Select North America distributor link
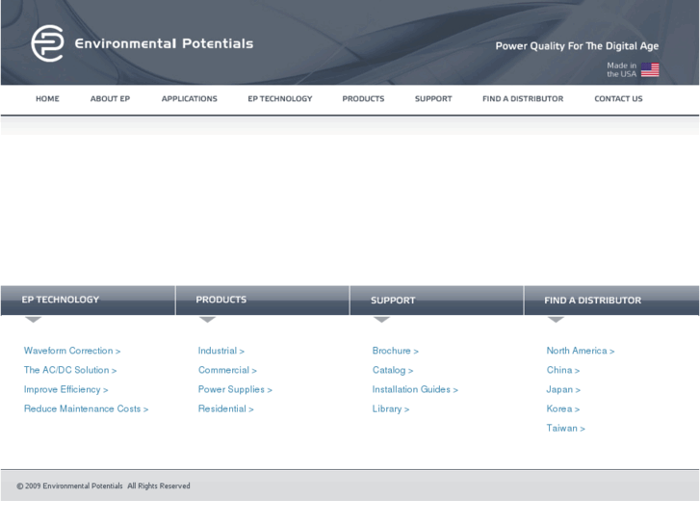700x525 pixels. (x=581, y=351)
